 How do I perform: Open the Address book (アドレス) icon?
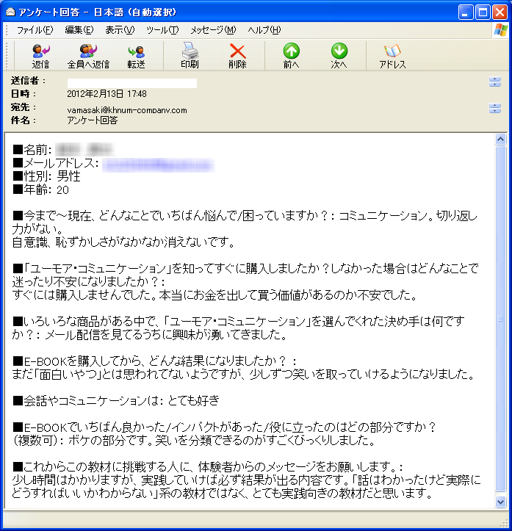point(392,56)
